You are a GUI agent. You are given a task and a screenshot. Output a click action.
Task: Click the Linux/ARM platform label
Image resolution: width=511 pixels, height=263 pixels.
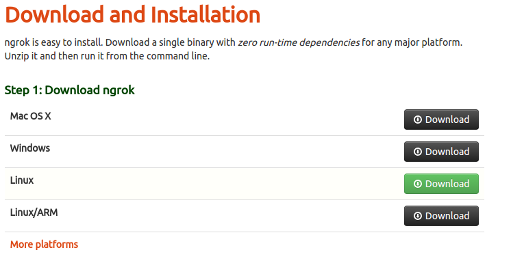click(x=34, y=212)
